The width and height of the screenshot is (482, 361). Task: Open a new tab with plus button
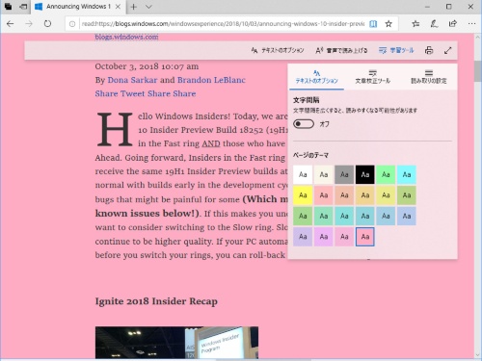click(x=134, y=7)
